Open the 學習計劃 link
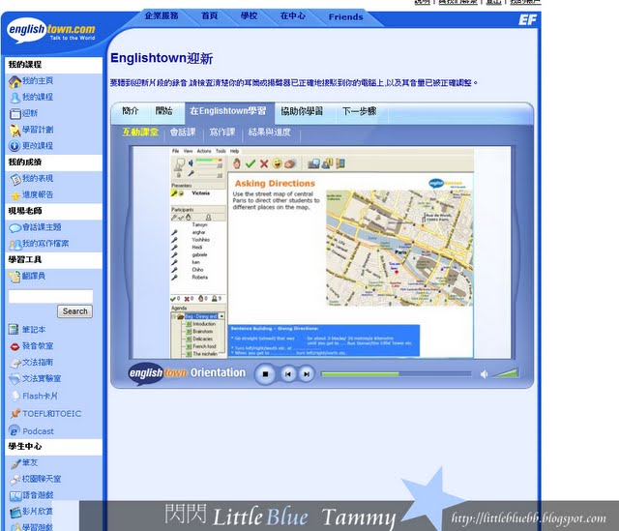Image resolution: width=619 pixels, height=531 pixels. [x=38, y=130]
